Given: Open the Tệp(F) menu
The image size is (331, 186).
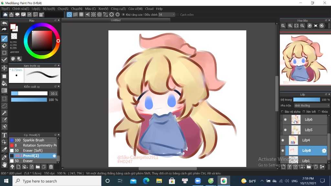Looking at the screenshot, I should [5, 9].
